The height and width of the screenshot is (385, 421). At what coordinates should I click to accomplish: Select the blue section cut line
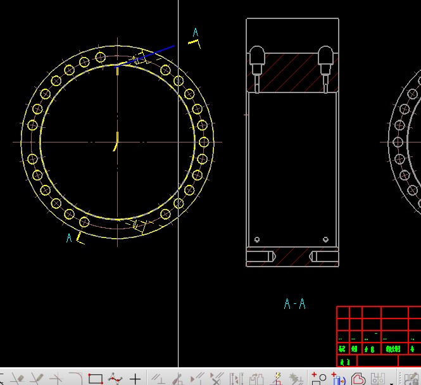(x=145, y=56)
